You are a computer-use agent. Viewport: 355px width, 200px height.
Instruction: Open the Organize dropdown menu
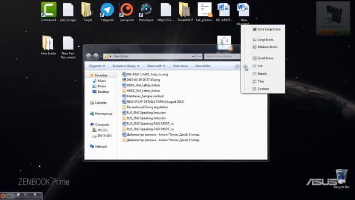(x=97, y=66)
